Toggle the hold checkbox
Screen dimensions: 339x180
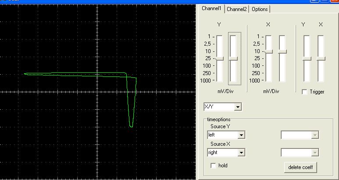click(213, 166)
